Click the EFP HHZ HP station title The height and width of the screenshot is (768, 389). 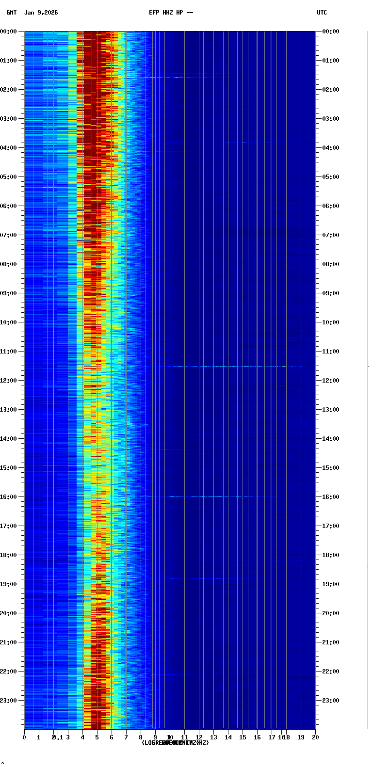click(x=171, y=13)
